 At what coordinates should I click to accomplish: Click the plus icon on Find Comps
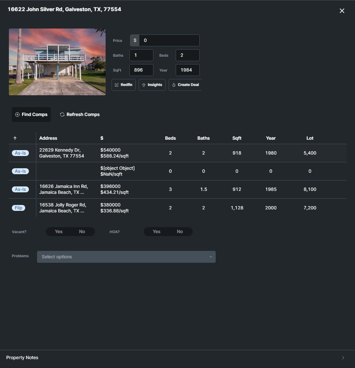(17, 115)
